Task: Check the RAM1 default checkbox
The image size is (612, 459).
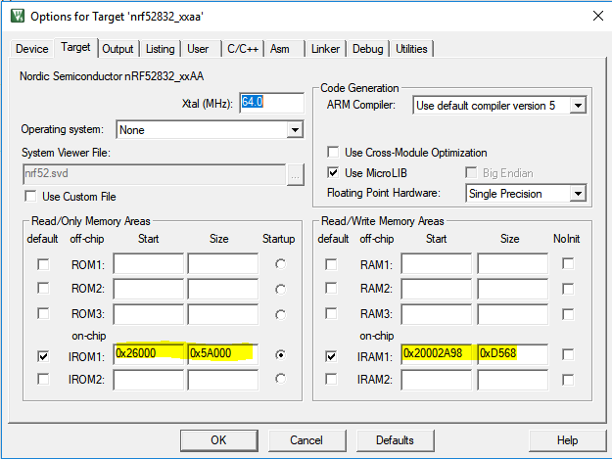Action: [331, 264]
